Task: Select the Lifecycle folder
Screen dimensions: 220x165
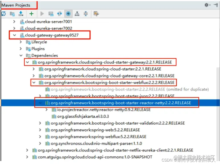Action: pos(39,42)
